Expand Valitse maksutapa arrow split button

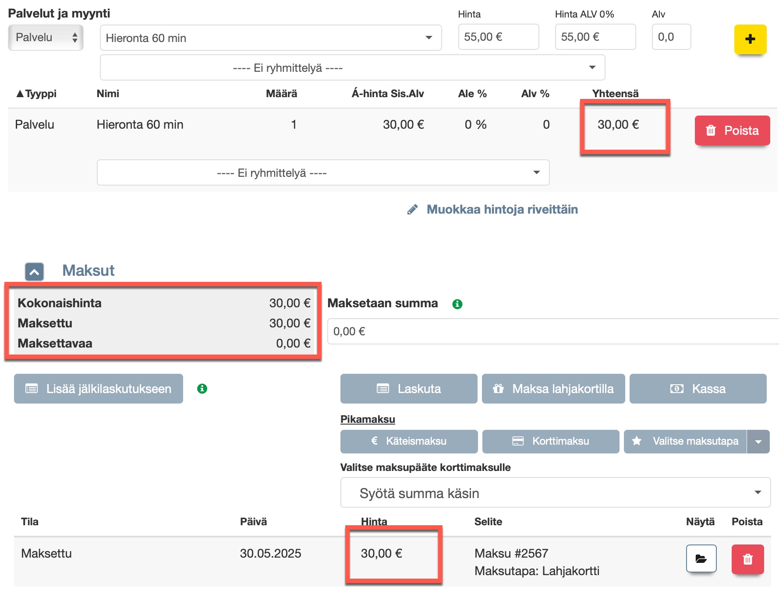coord(758,442)
